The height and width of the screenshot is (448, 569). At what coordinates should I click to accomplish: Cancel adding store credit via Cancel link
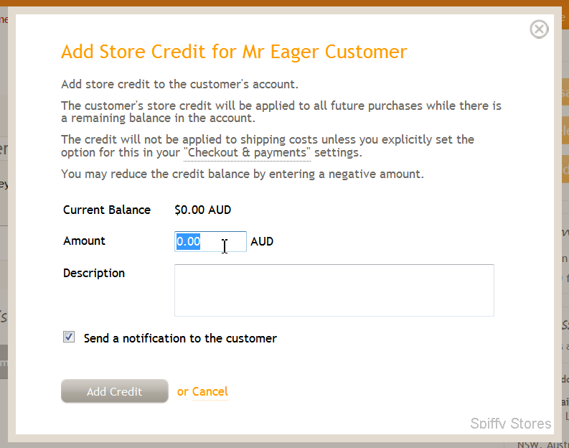[x=210, y=391]
